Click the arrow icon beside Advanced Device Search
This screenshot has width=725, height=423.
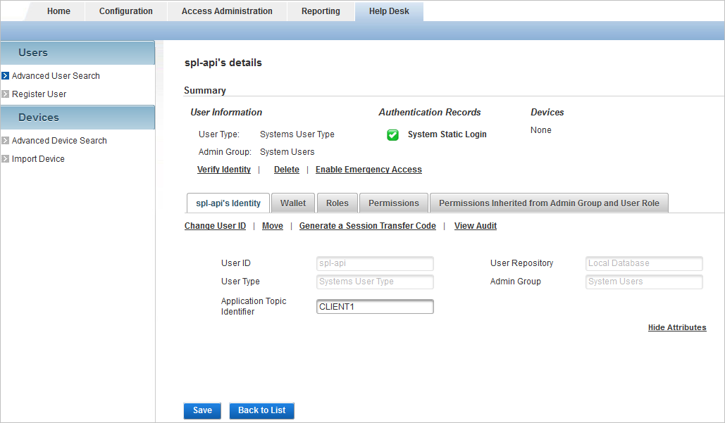tap(5, 141)
